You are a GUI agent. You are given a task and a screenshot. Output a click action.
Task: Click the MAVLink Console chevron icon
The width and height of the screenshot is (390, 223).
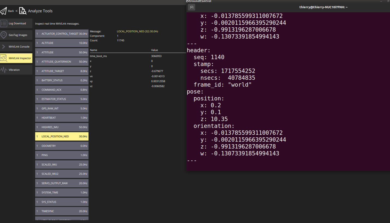[x=4, y=47]
